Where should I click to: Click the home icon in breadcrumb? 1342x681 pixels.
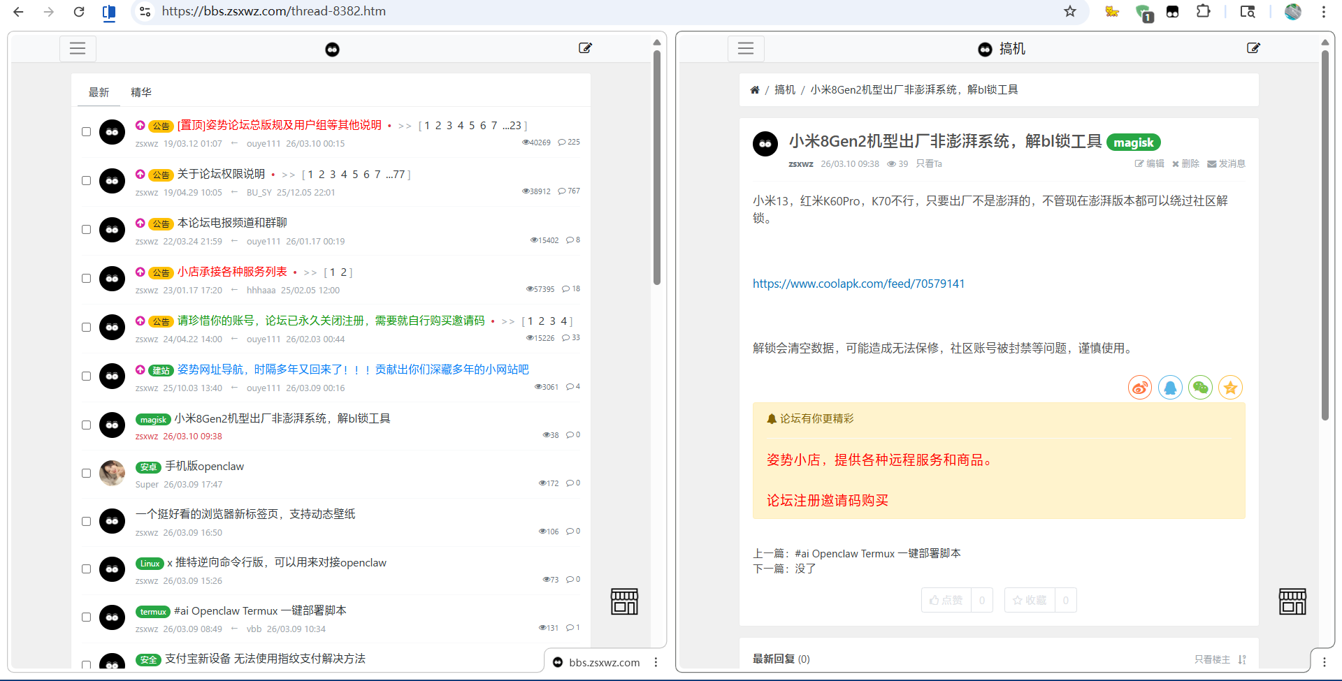[755, 90]
